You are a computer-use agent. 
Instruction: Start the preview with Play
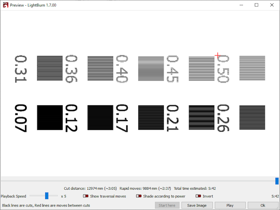pyautogui.click(x=230, y=205)
